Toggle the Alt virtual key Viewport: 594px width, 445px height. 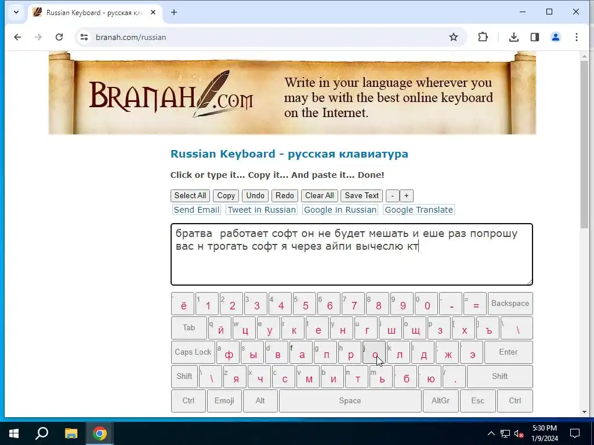pyautogui.click(x=260, y=400)
